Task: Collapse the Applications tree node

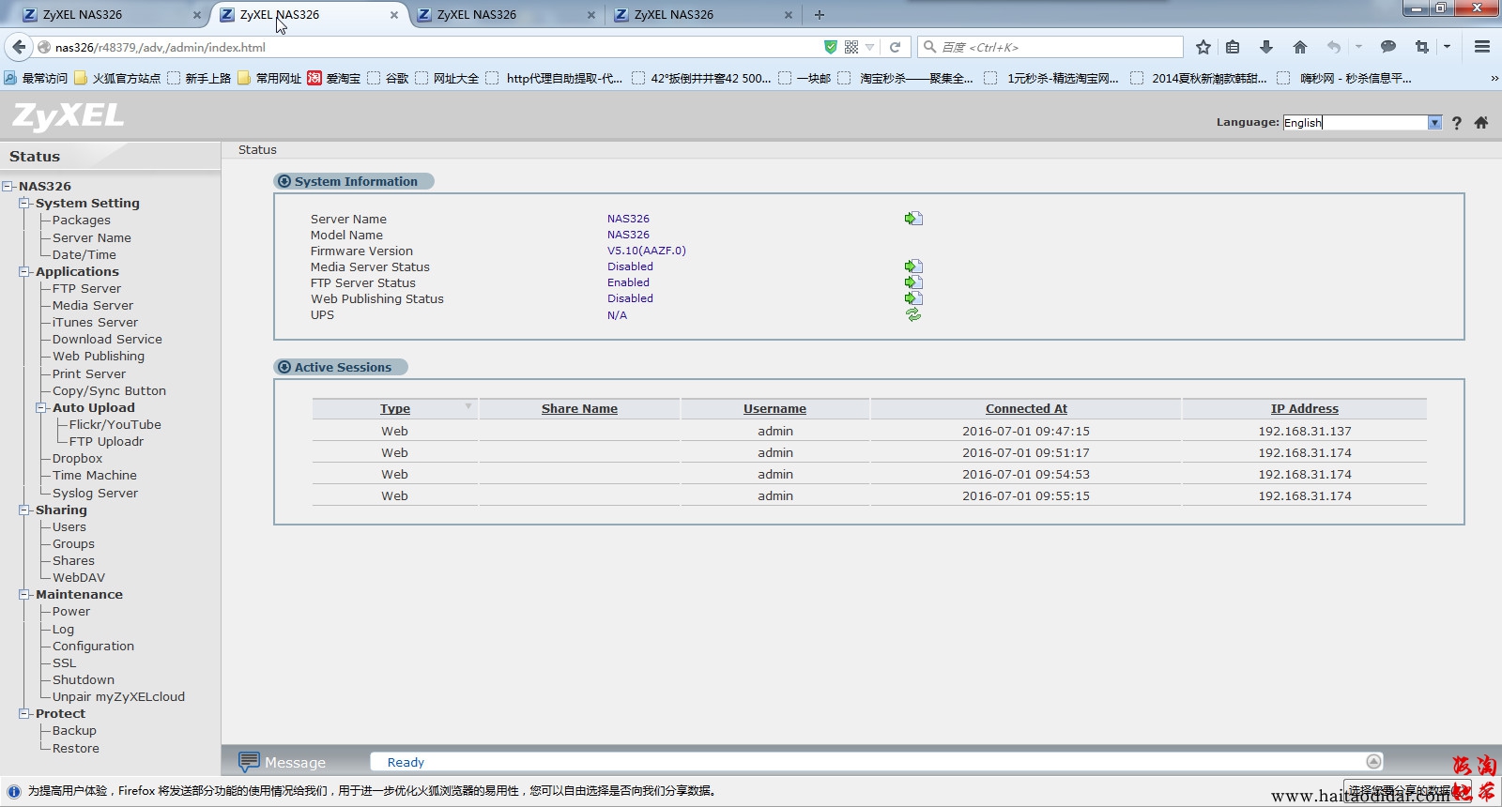Action: [x=24, y=272]
